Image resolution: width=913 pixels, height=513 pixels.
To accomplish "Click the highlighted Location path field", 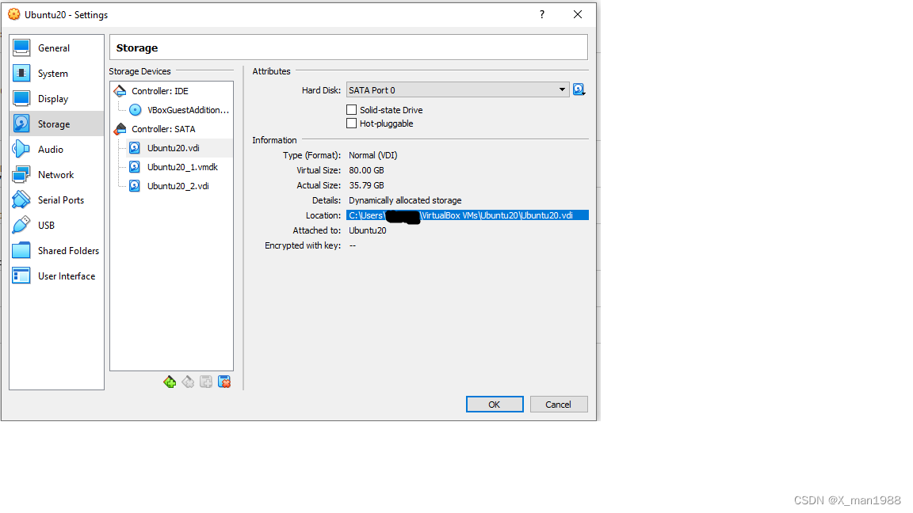I will point(468,215).
